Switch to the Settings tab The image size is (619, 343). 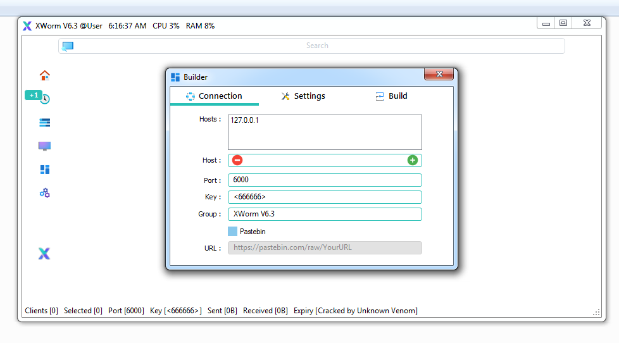click(303, 96)
